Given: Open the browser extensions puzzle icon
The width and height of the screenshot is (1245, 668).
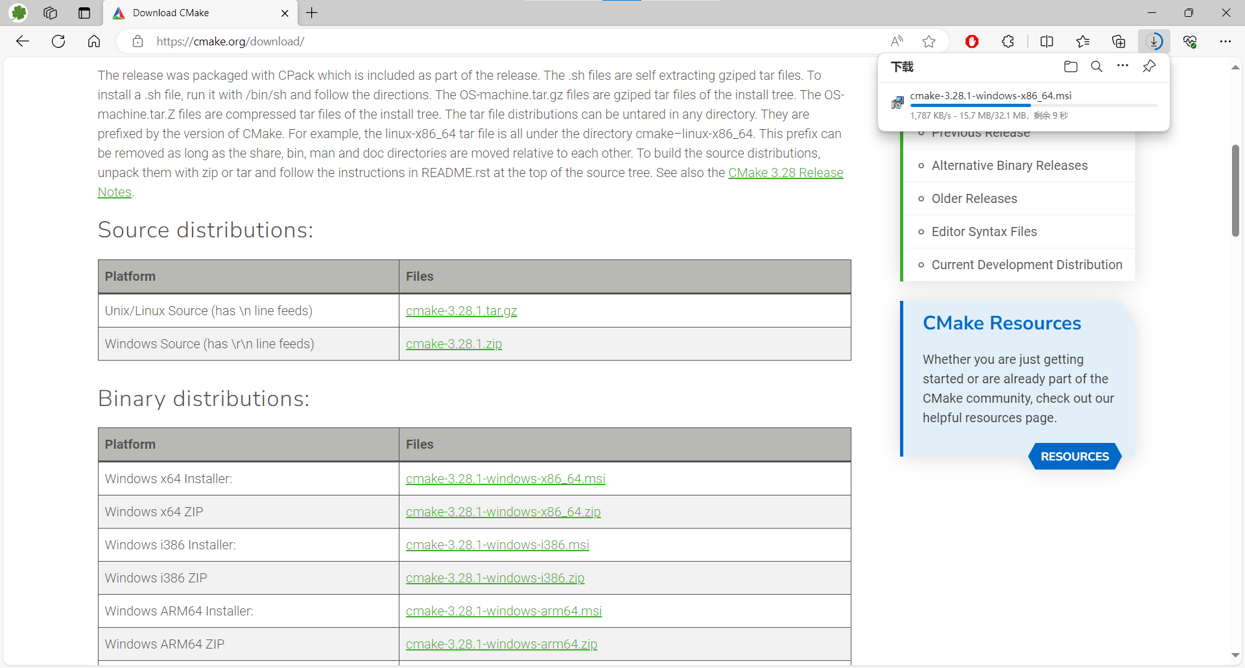Looking at the screenshot, I should (x=1008, y=42).
